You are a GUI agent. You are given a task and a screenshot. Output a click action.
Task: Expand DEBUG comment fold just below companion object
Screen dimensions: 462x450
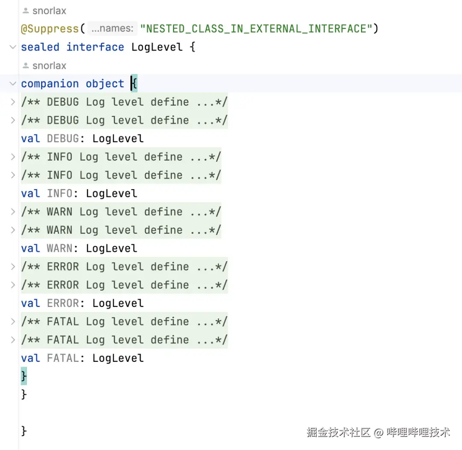point(13,102)
